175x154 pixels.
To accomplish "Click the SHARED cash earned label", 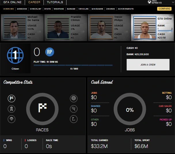I will coord(96,106).
